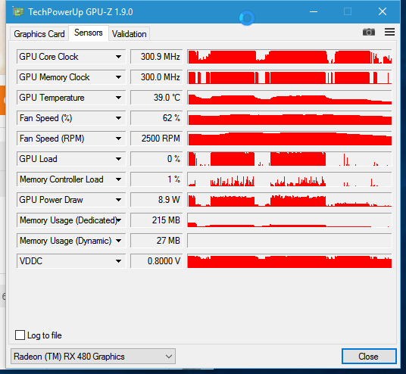Open the GPU Memory Clock dropdown arrow
The height and width of the screenshot is (374, 406).
pos(119,77)
